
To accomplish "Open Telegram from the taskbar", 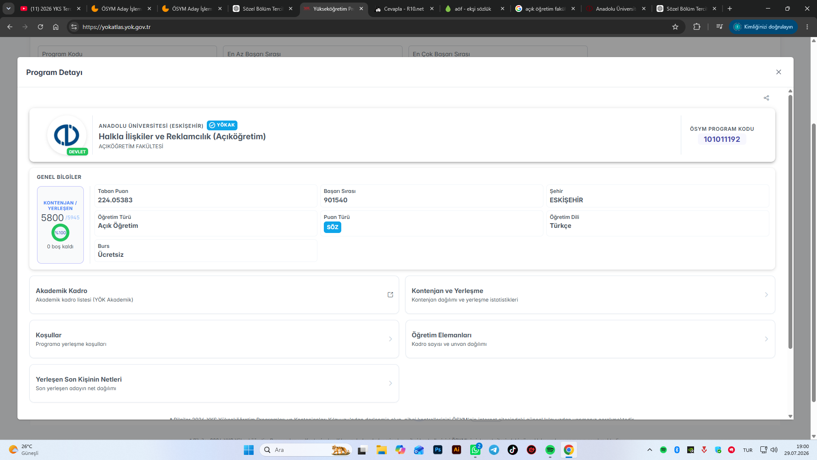I will tap(494, 450).
